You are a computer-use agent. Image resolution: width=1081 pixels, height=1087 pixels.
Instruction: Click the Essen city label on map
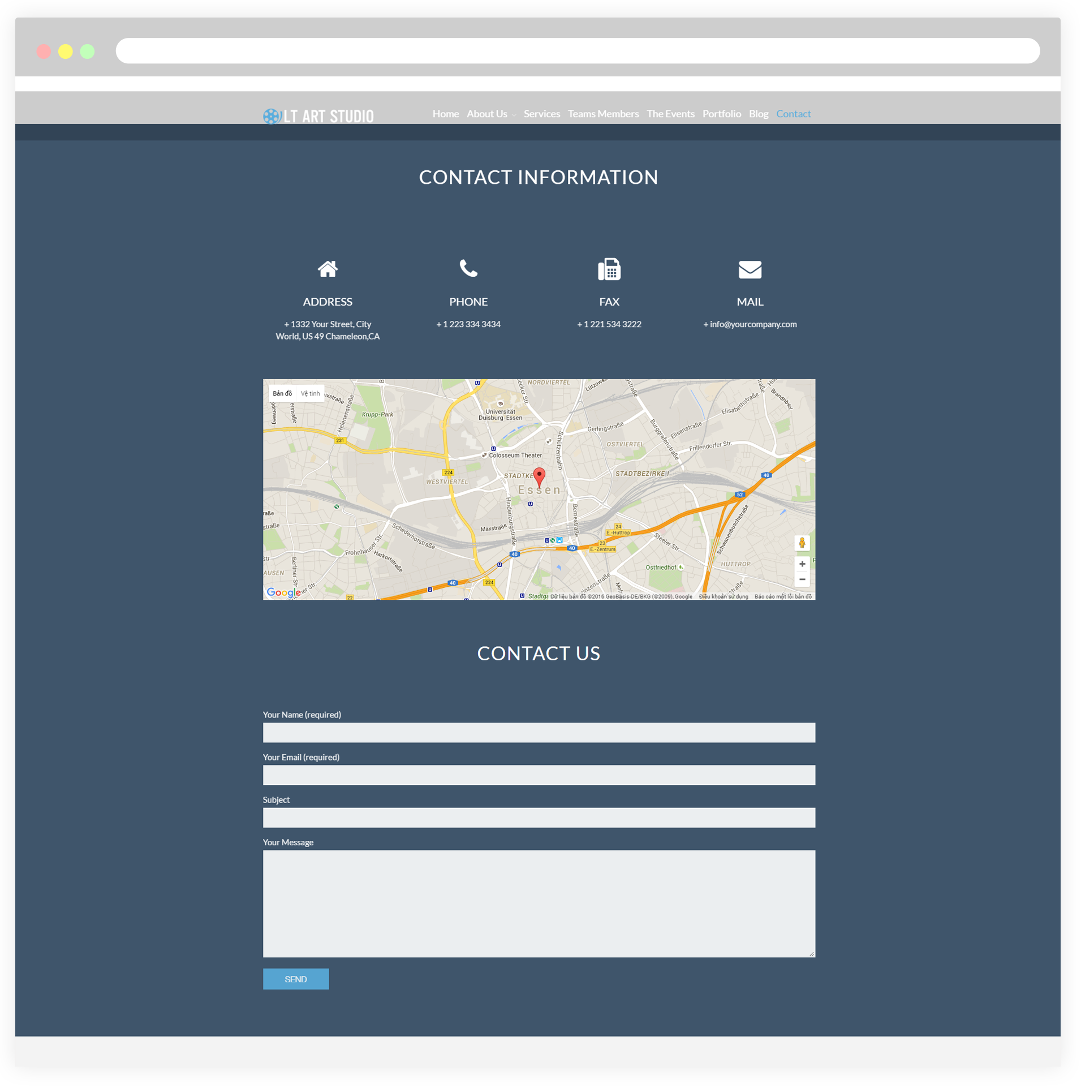(x=540, y=490)
